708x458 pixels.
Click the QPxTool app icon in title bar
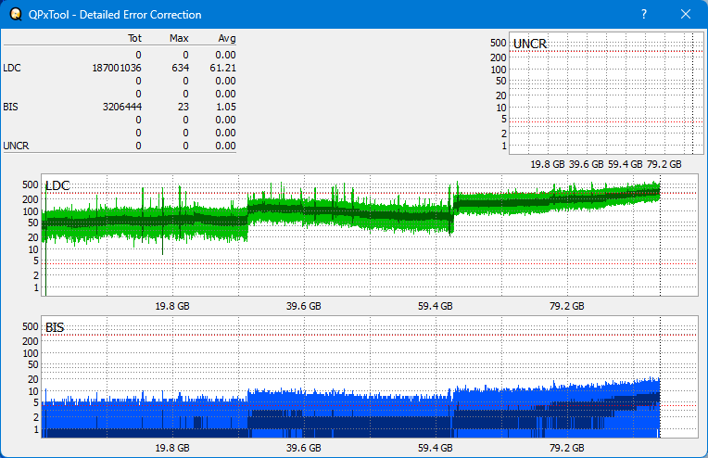15,15
